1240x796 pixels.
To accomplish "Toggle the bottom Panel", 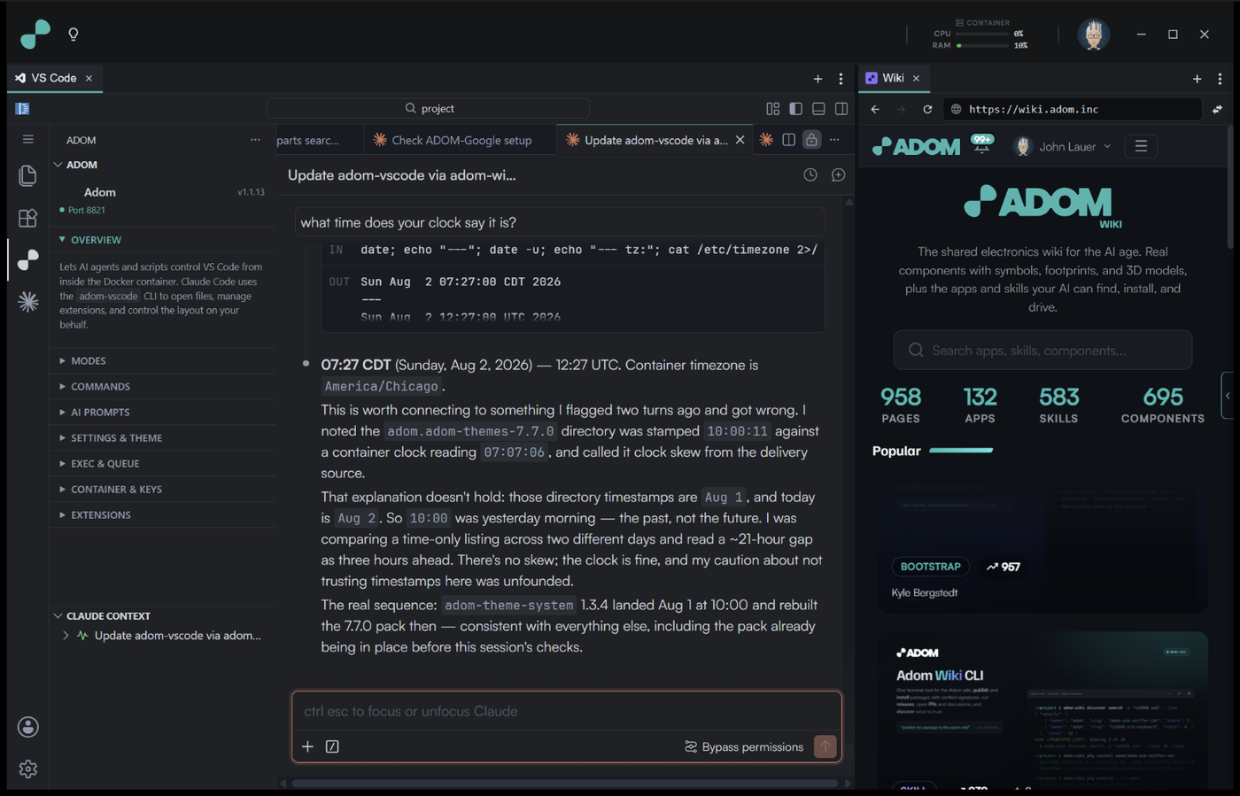I will pos(818,108).
